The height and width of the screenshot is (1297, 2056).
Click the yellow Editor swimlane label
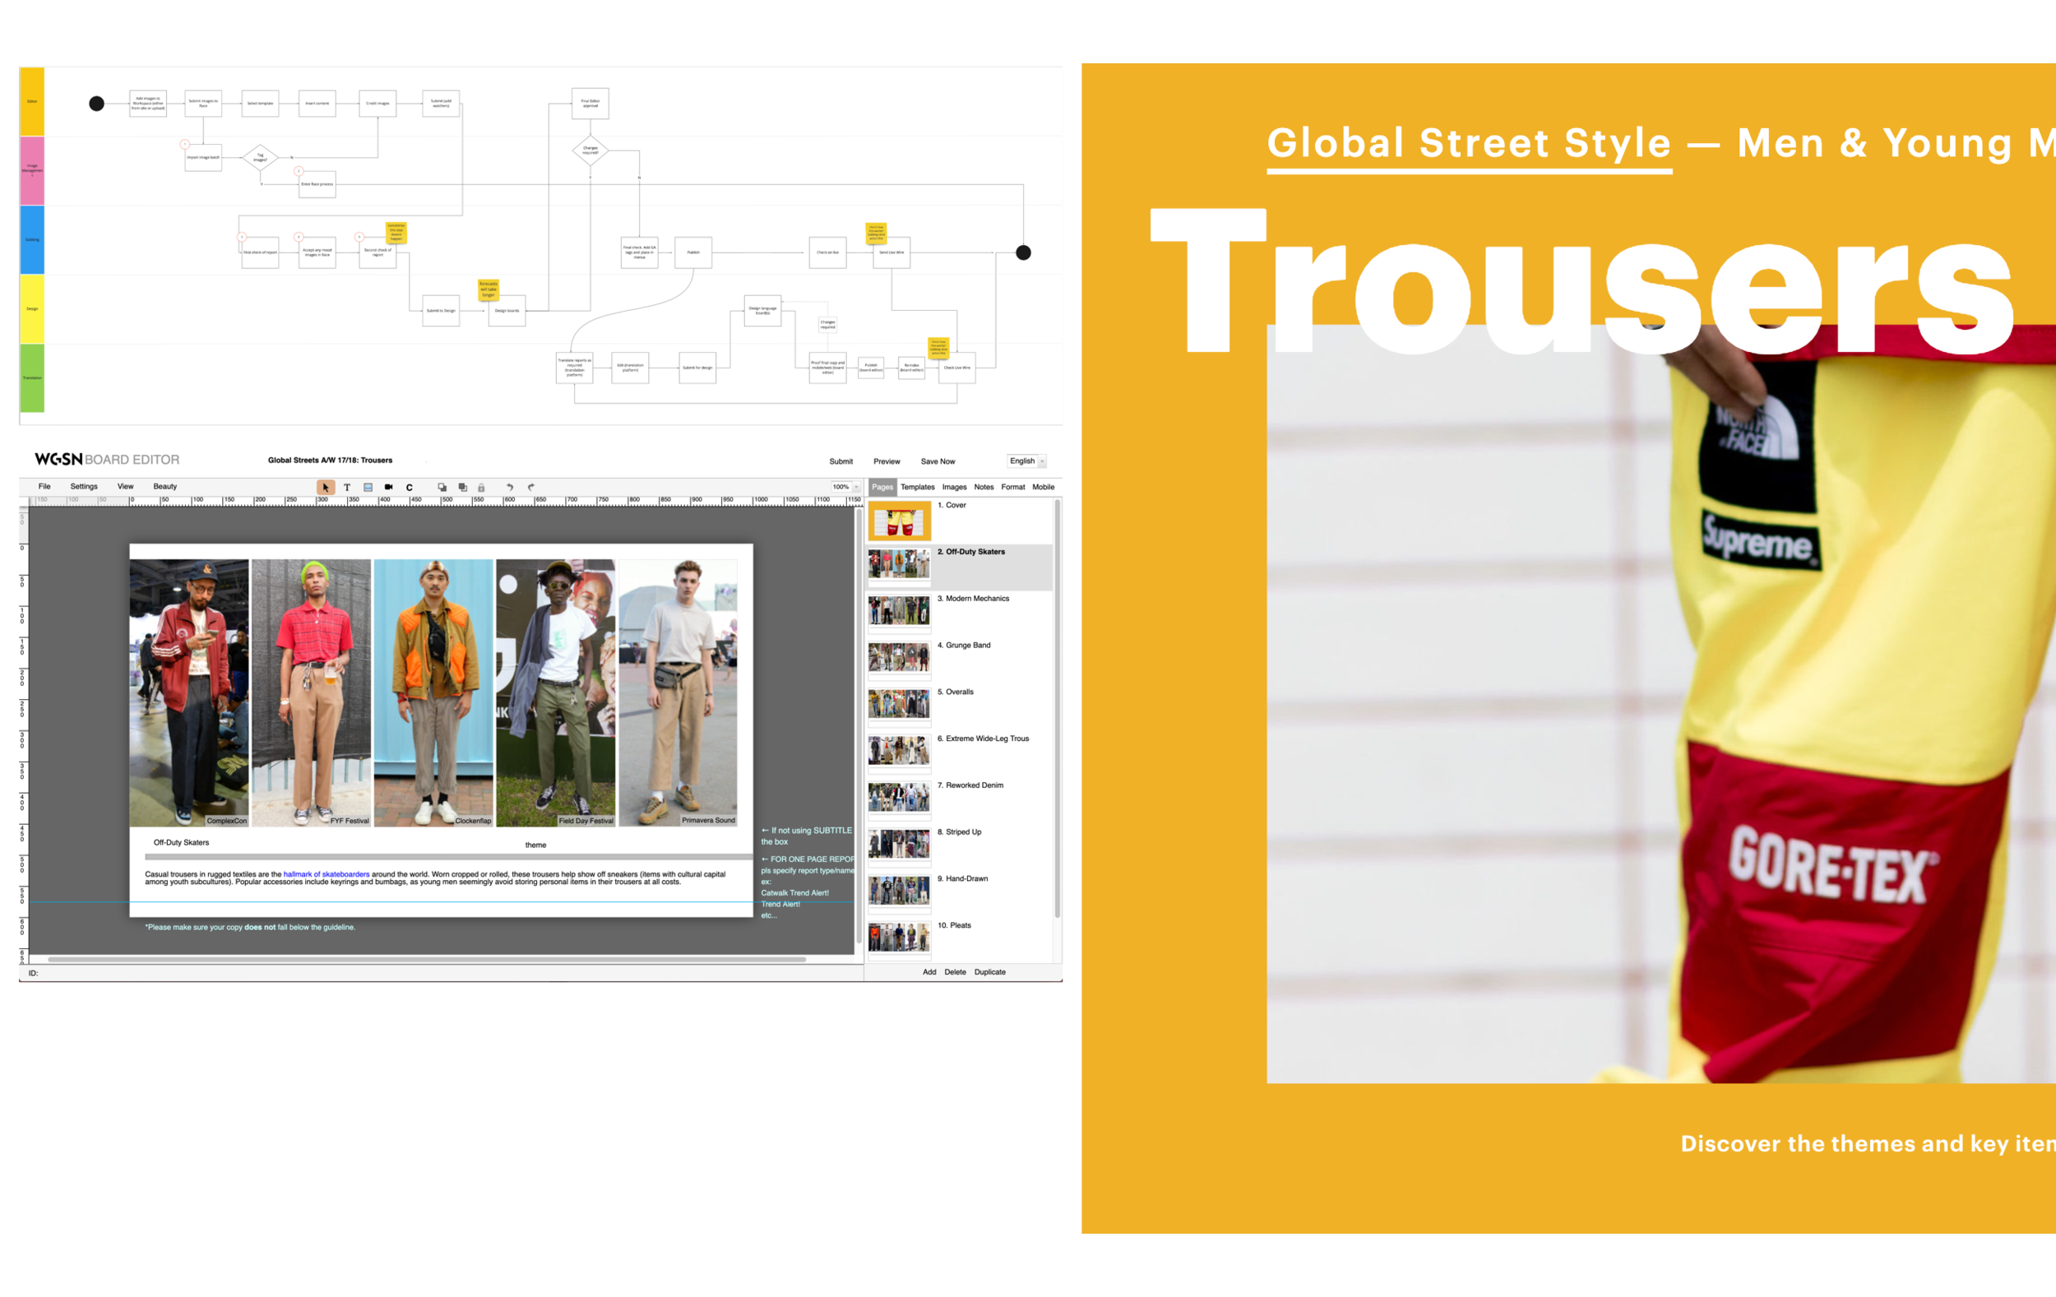pos(32,102)
